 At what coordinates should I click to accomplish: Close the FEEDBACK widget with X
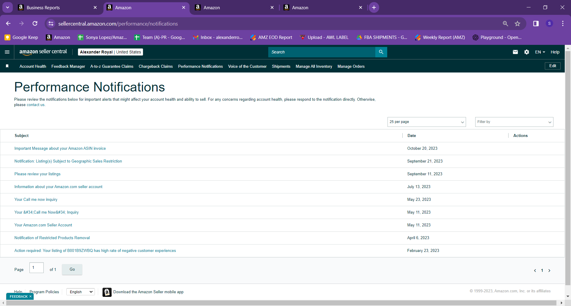point(30,296)
